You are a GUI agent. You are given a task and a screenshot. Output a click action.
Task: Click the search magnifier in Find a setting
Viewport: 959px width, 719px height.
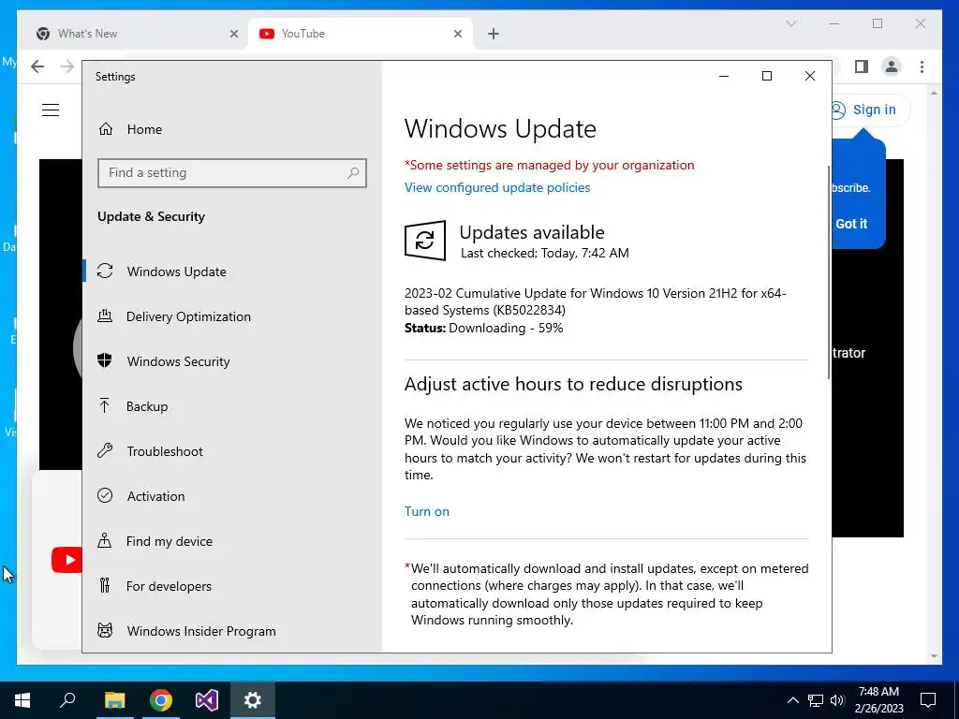[353, 173]
